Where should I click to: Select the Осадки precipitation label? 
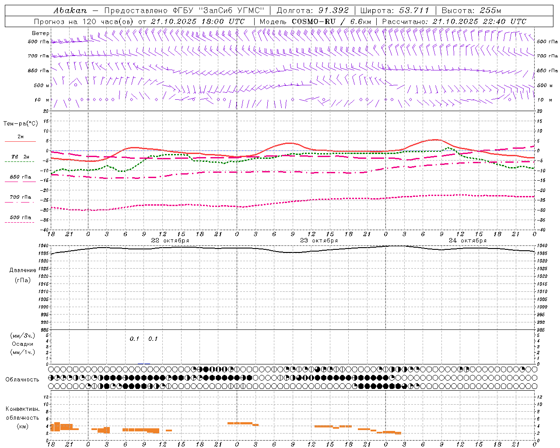(23, 344)
